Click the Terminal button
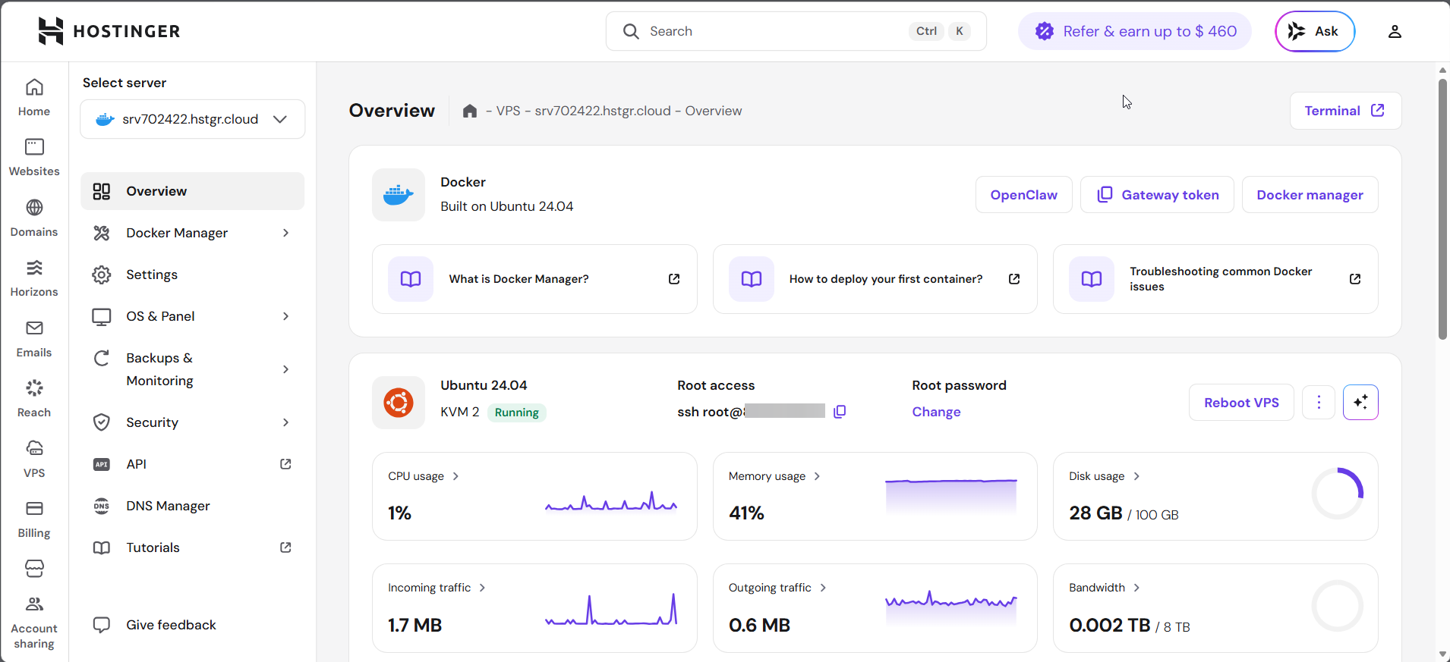 [x=1345, y=111]
